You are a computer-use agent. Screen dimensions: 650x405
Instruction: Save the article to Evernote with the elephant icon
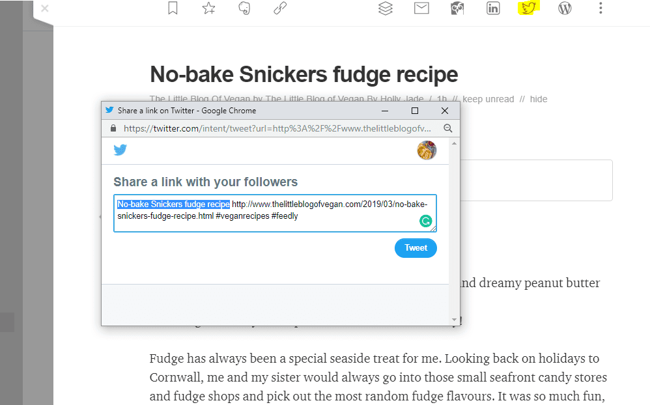click(x=245, y=8)
